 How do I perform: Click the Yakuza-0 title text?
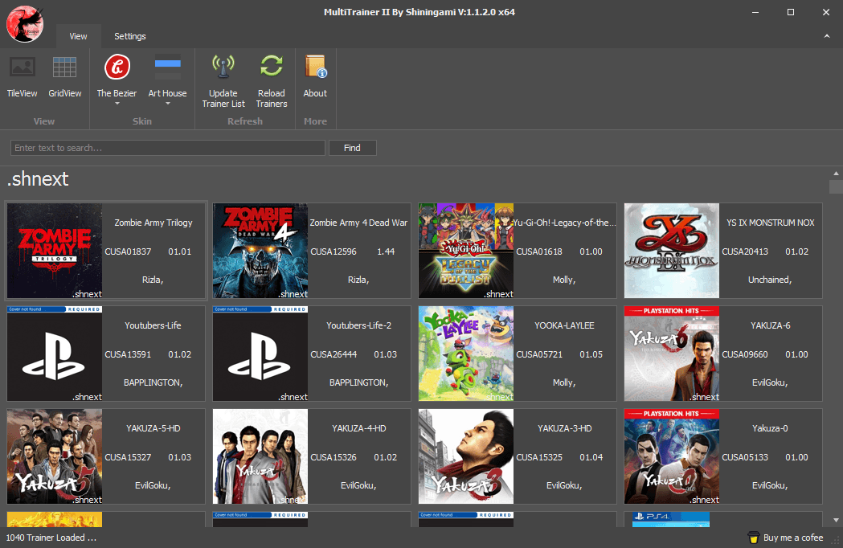771,428
